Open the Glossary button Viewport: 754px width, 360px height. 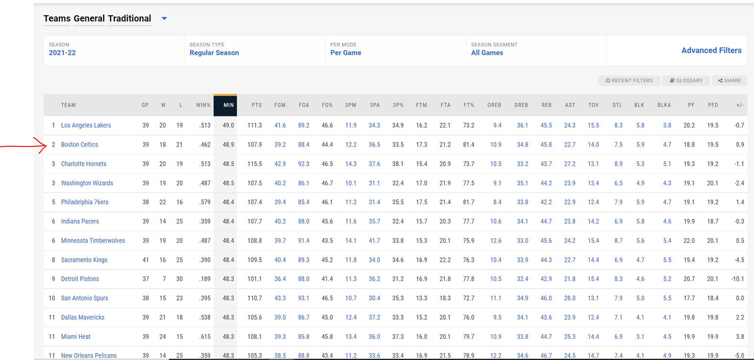point(686,81)
